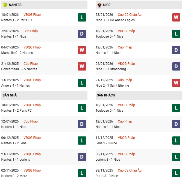Screen dimensions: 182x180
Task: Click L badge for Nantes 0-2 Metz
Action: tap(82, 173)
